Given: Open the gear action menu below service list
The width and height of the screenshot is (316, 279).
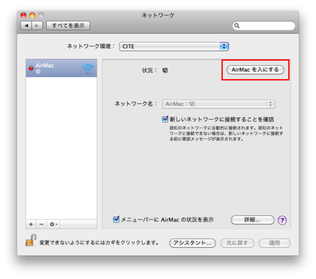Looking at the screenshot, I should (x=54, y=224).
